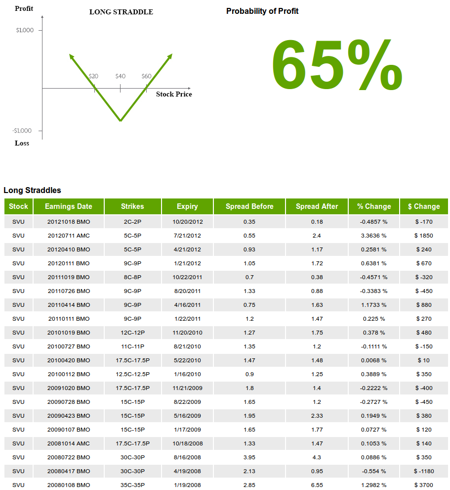Sort by the $ Change column header
The height and width of the screenshot is (490, 450).
(x=424, y=206)
